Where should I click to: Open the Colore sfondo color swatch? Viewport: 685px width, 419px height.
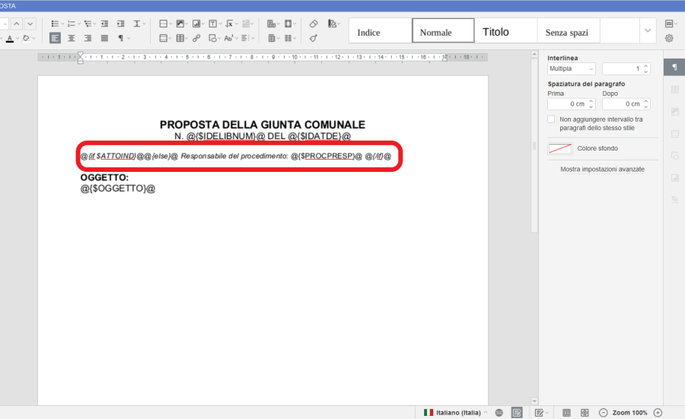tap(559, 148)
